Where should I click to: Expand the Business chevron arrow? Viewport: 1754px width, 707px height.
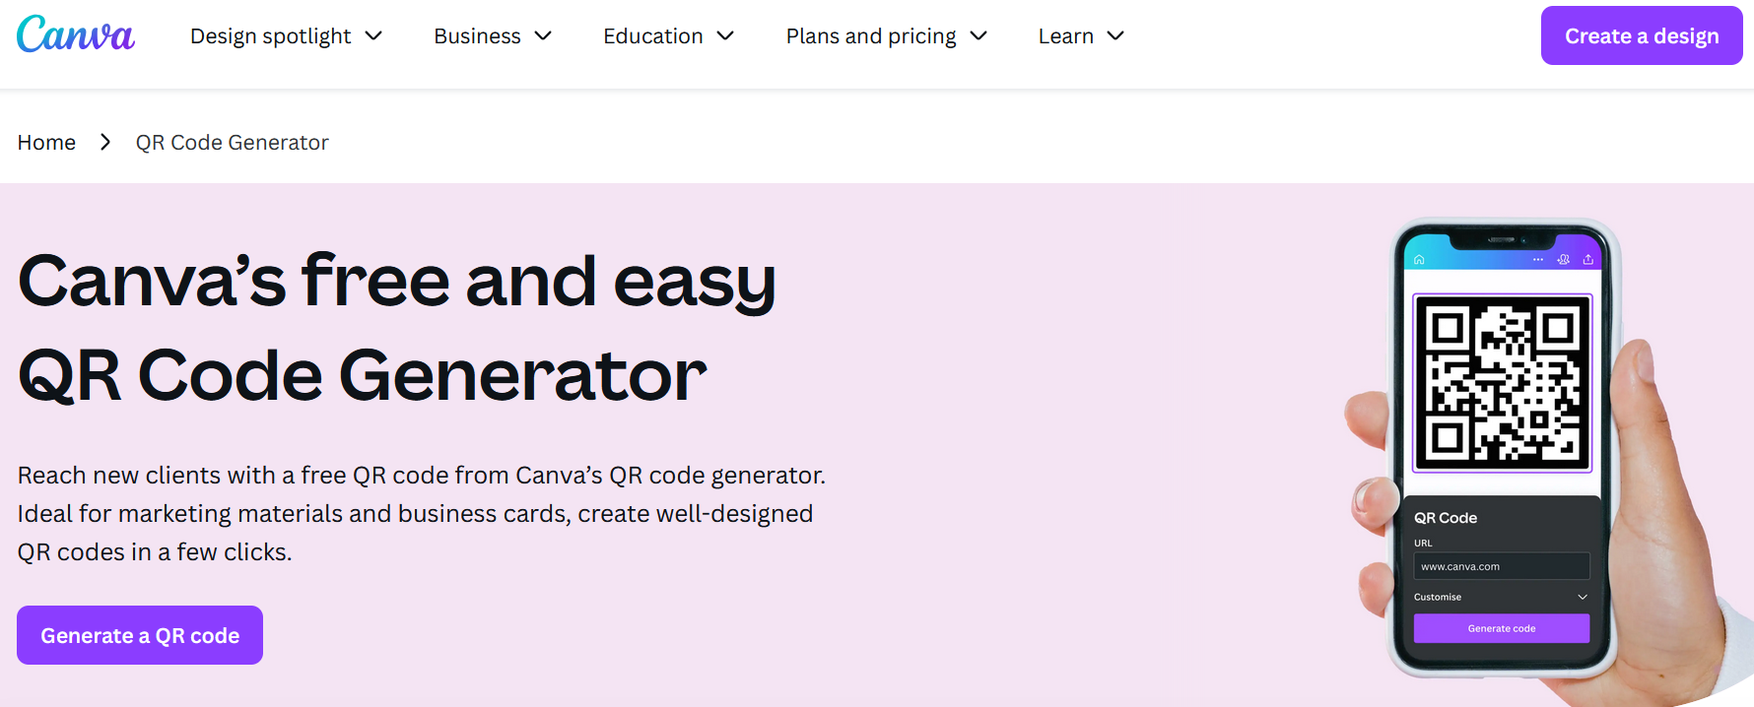coord(543,36)
